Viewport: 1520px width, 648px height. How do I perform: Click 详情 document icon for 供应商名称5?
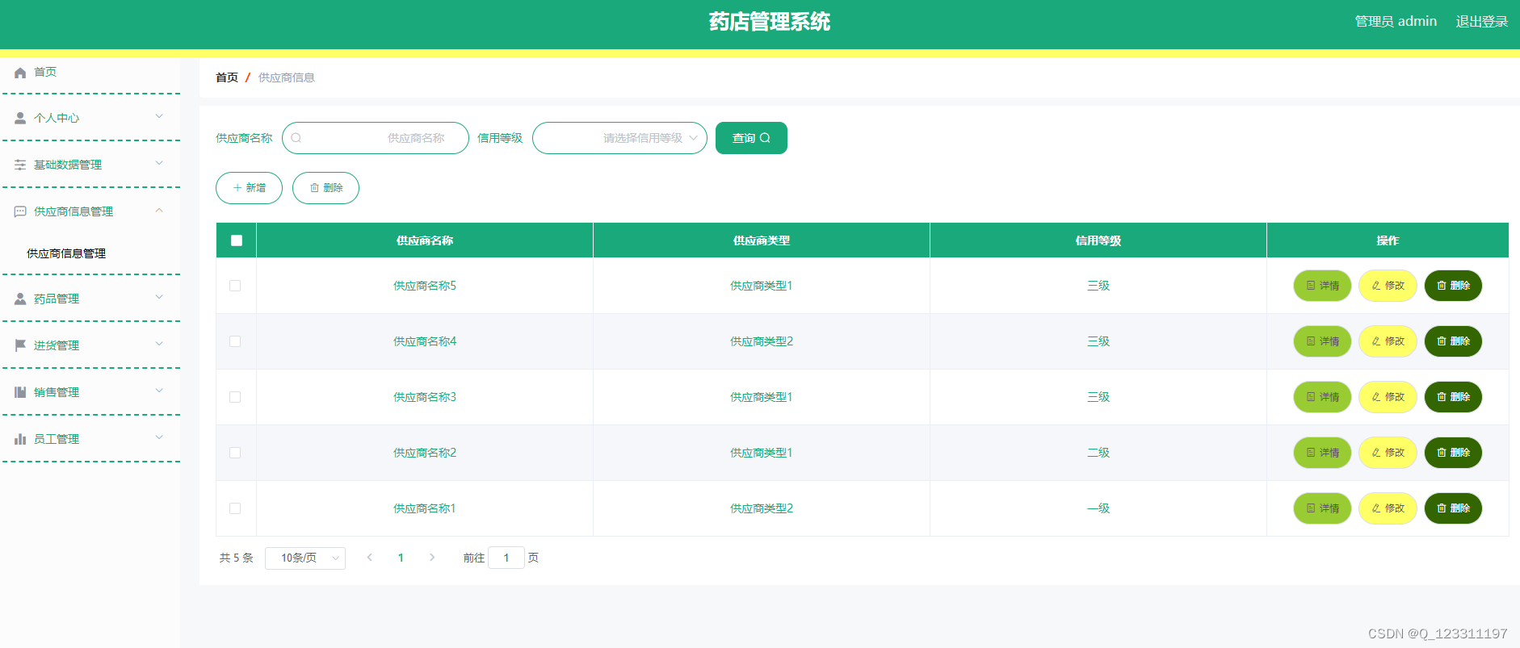click(1311, 286)
